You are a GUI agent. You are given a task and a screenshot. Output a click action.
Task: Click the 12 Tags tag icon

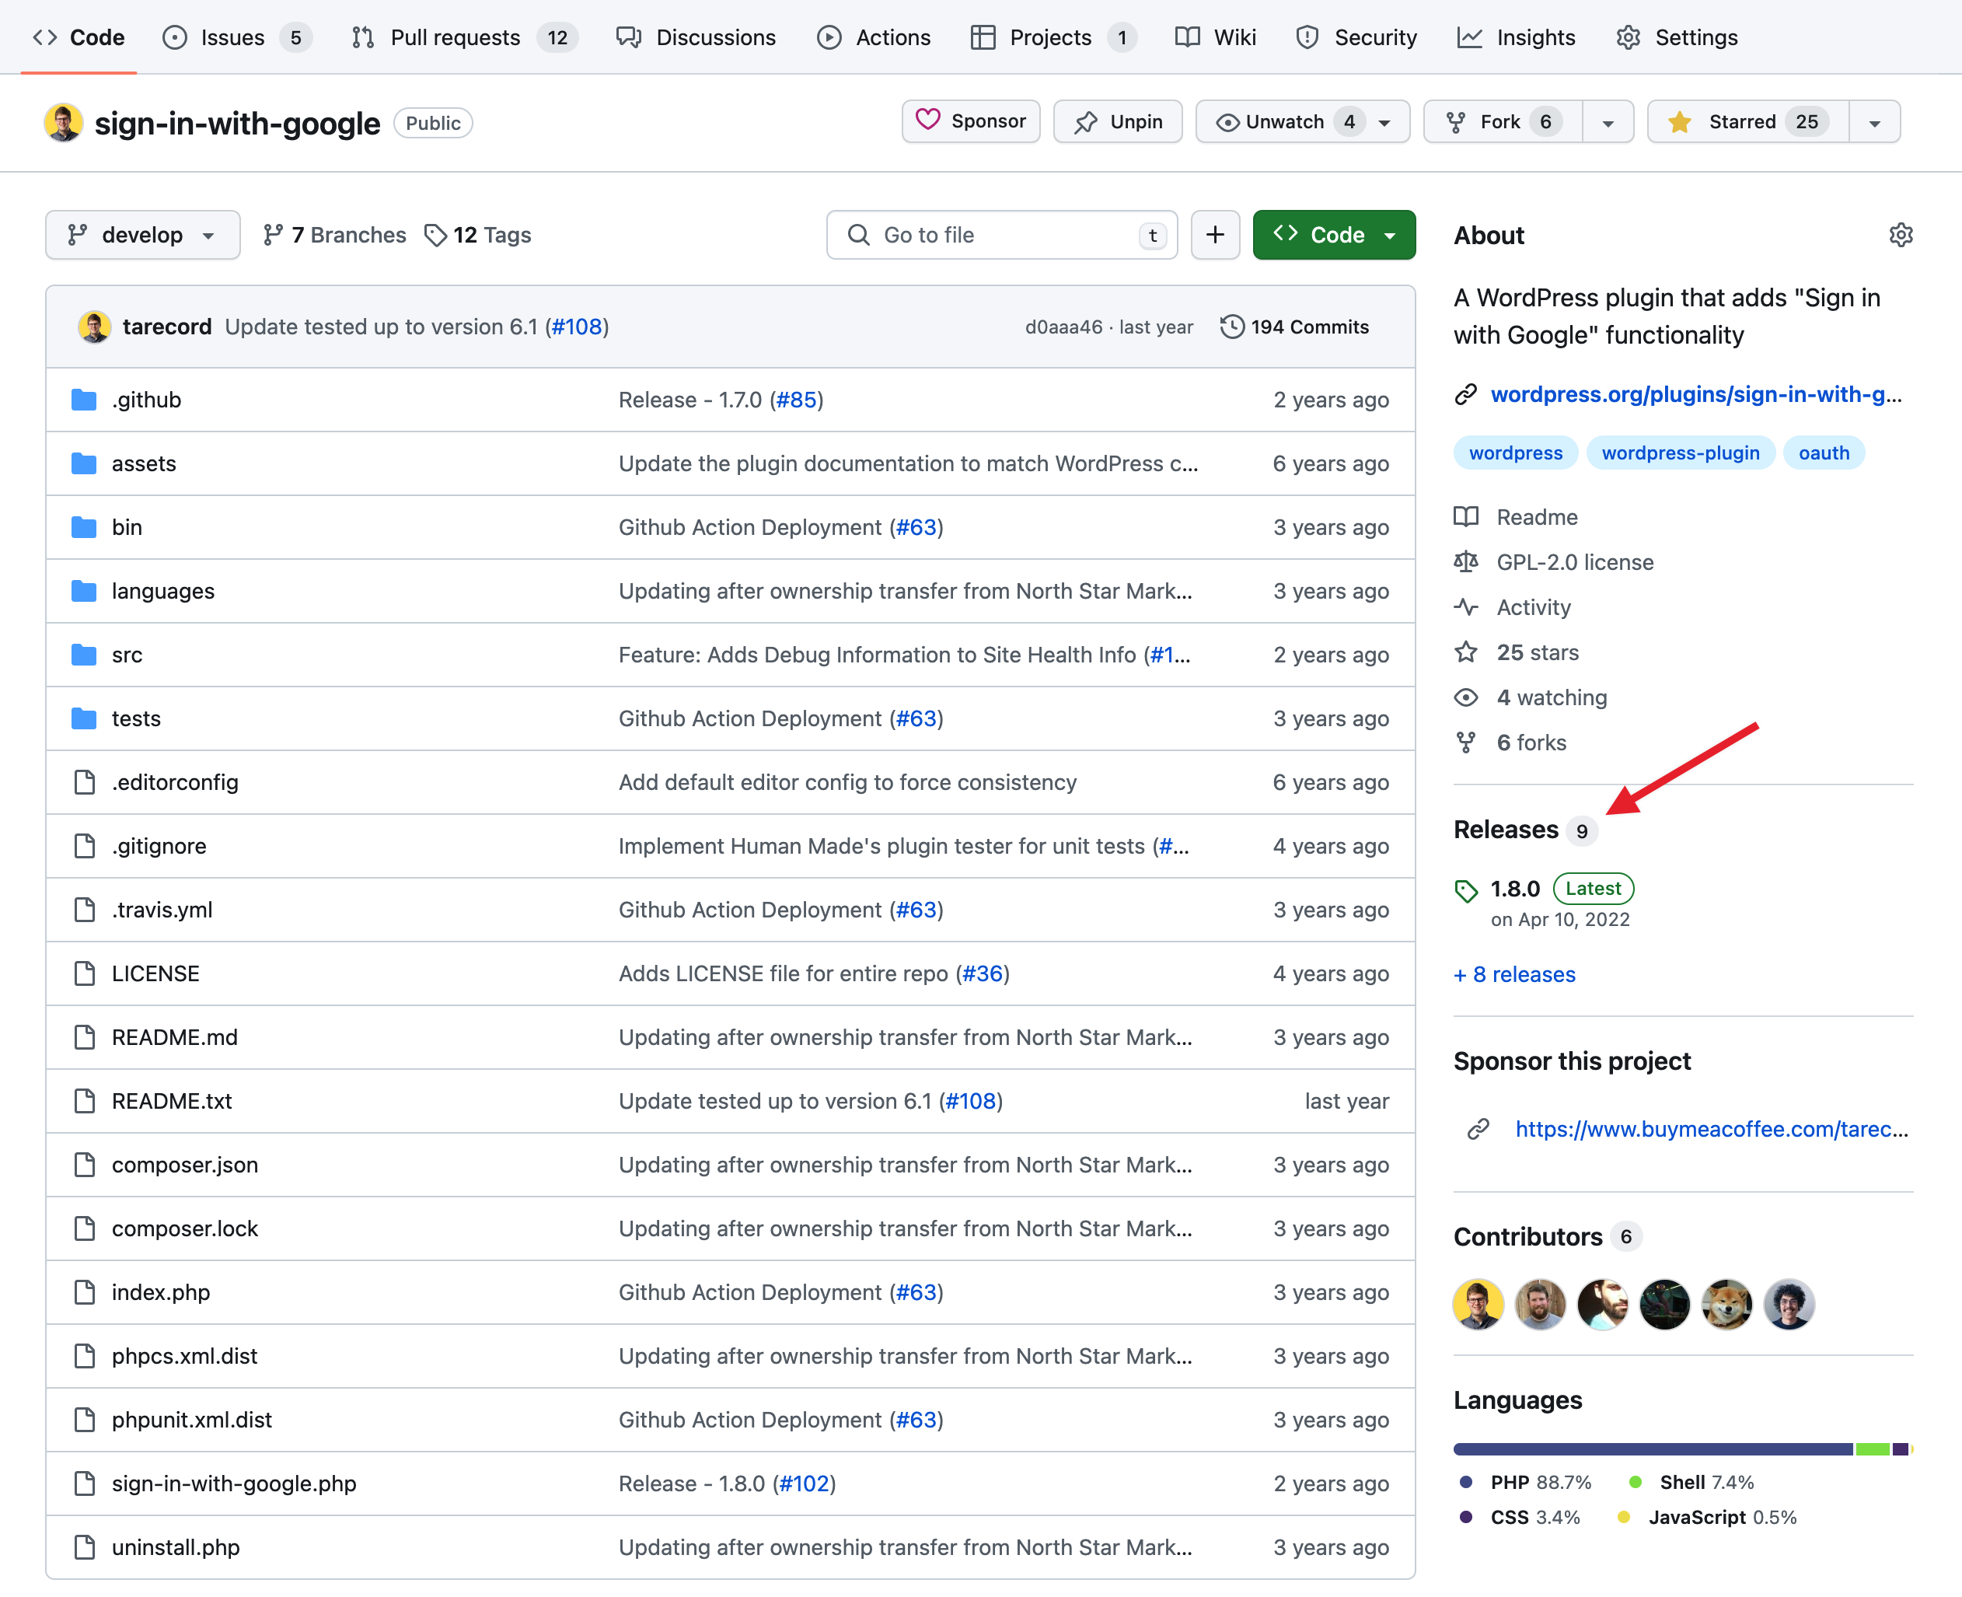click(x=435, y=236)
